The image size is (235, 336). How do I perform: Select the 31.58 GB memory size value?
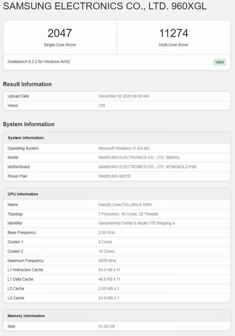(107, 326)
